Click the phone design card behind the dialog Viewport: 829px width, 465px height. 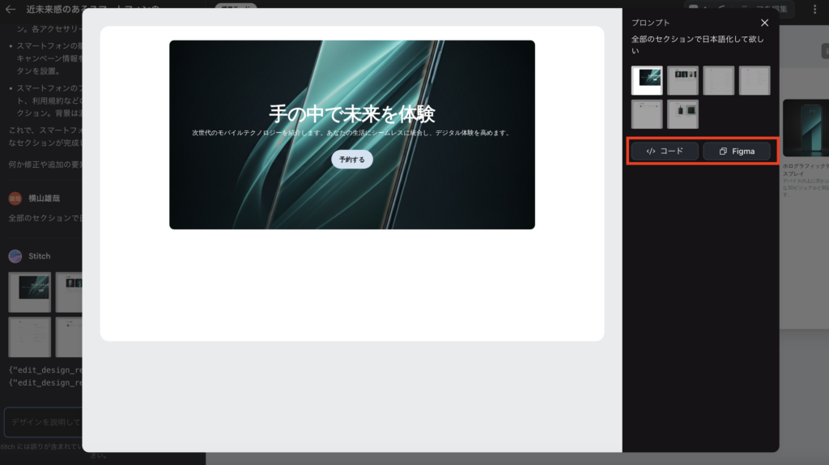click(x=806, y=128)
